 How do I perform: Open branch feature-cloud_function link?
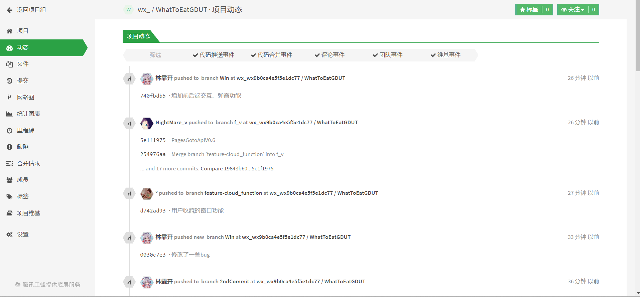[233, 193]
